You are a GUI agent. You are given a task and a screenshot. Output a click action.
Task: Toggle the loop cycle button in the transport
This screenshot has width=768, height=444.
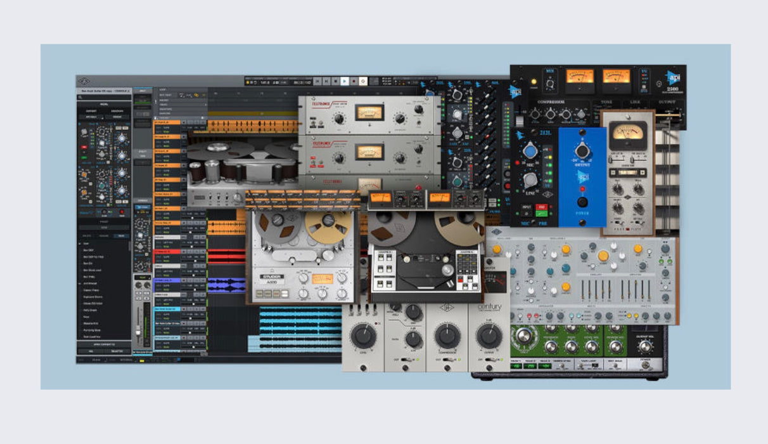[363, 81]
